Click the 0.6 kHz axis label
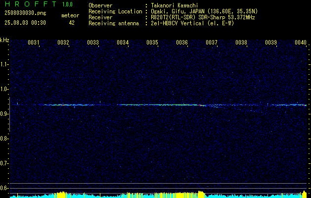 pyautogui.click(x=4, y=188)
